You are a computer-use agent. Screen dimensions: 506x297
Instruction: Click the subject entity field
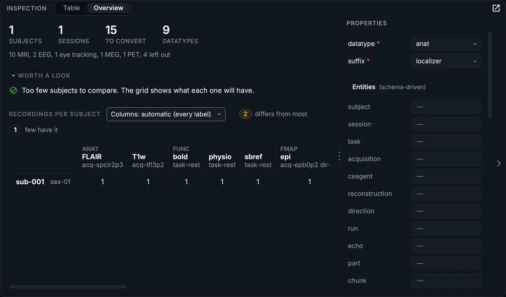click(x=446, y=107)
